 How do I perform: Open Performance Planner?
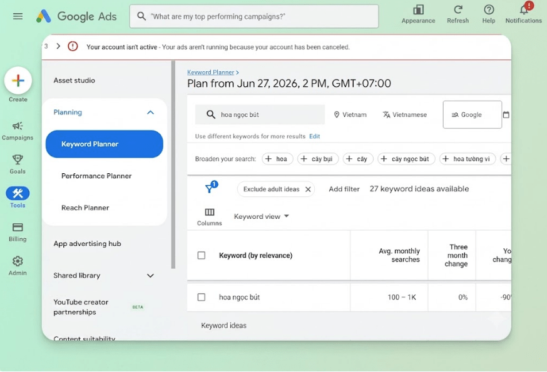pos(96,176)
